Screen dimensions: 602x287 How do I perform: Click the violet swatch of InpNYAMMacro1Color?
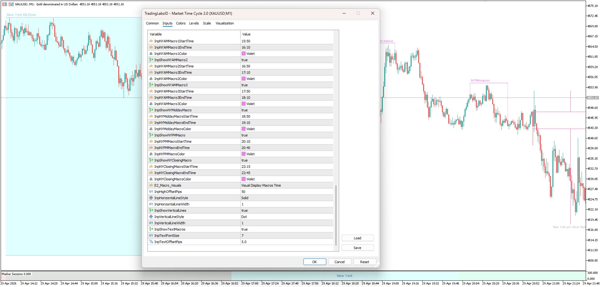(x=243, y=54)
